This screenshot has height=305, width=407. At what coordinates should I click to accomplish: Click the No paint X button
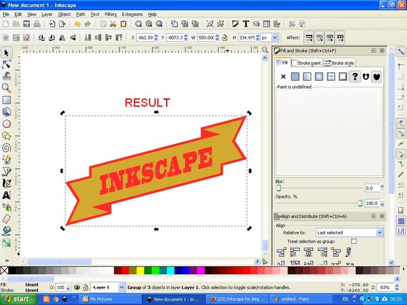[283, 76]
